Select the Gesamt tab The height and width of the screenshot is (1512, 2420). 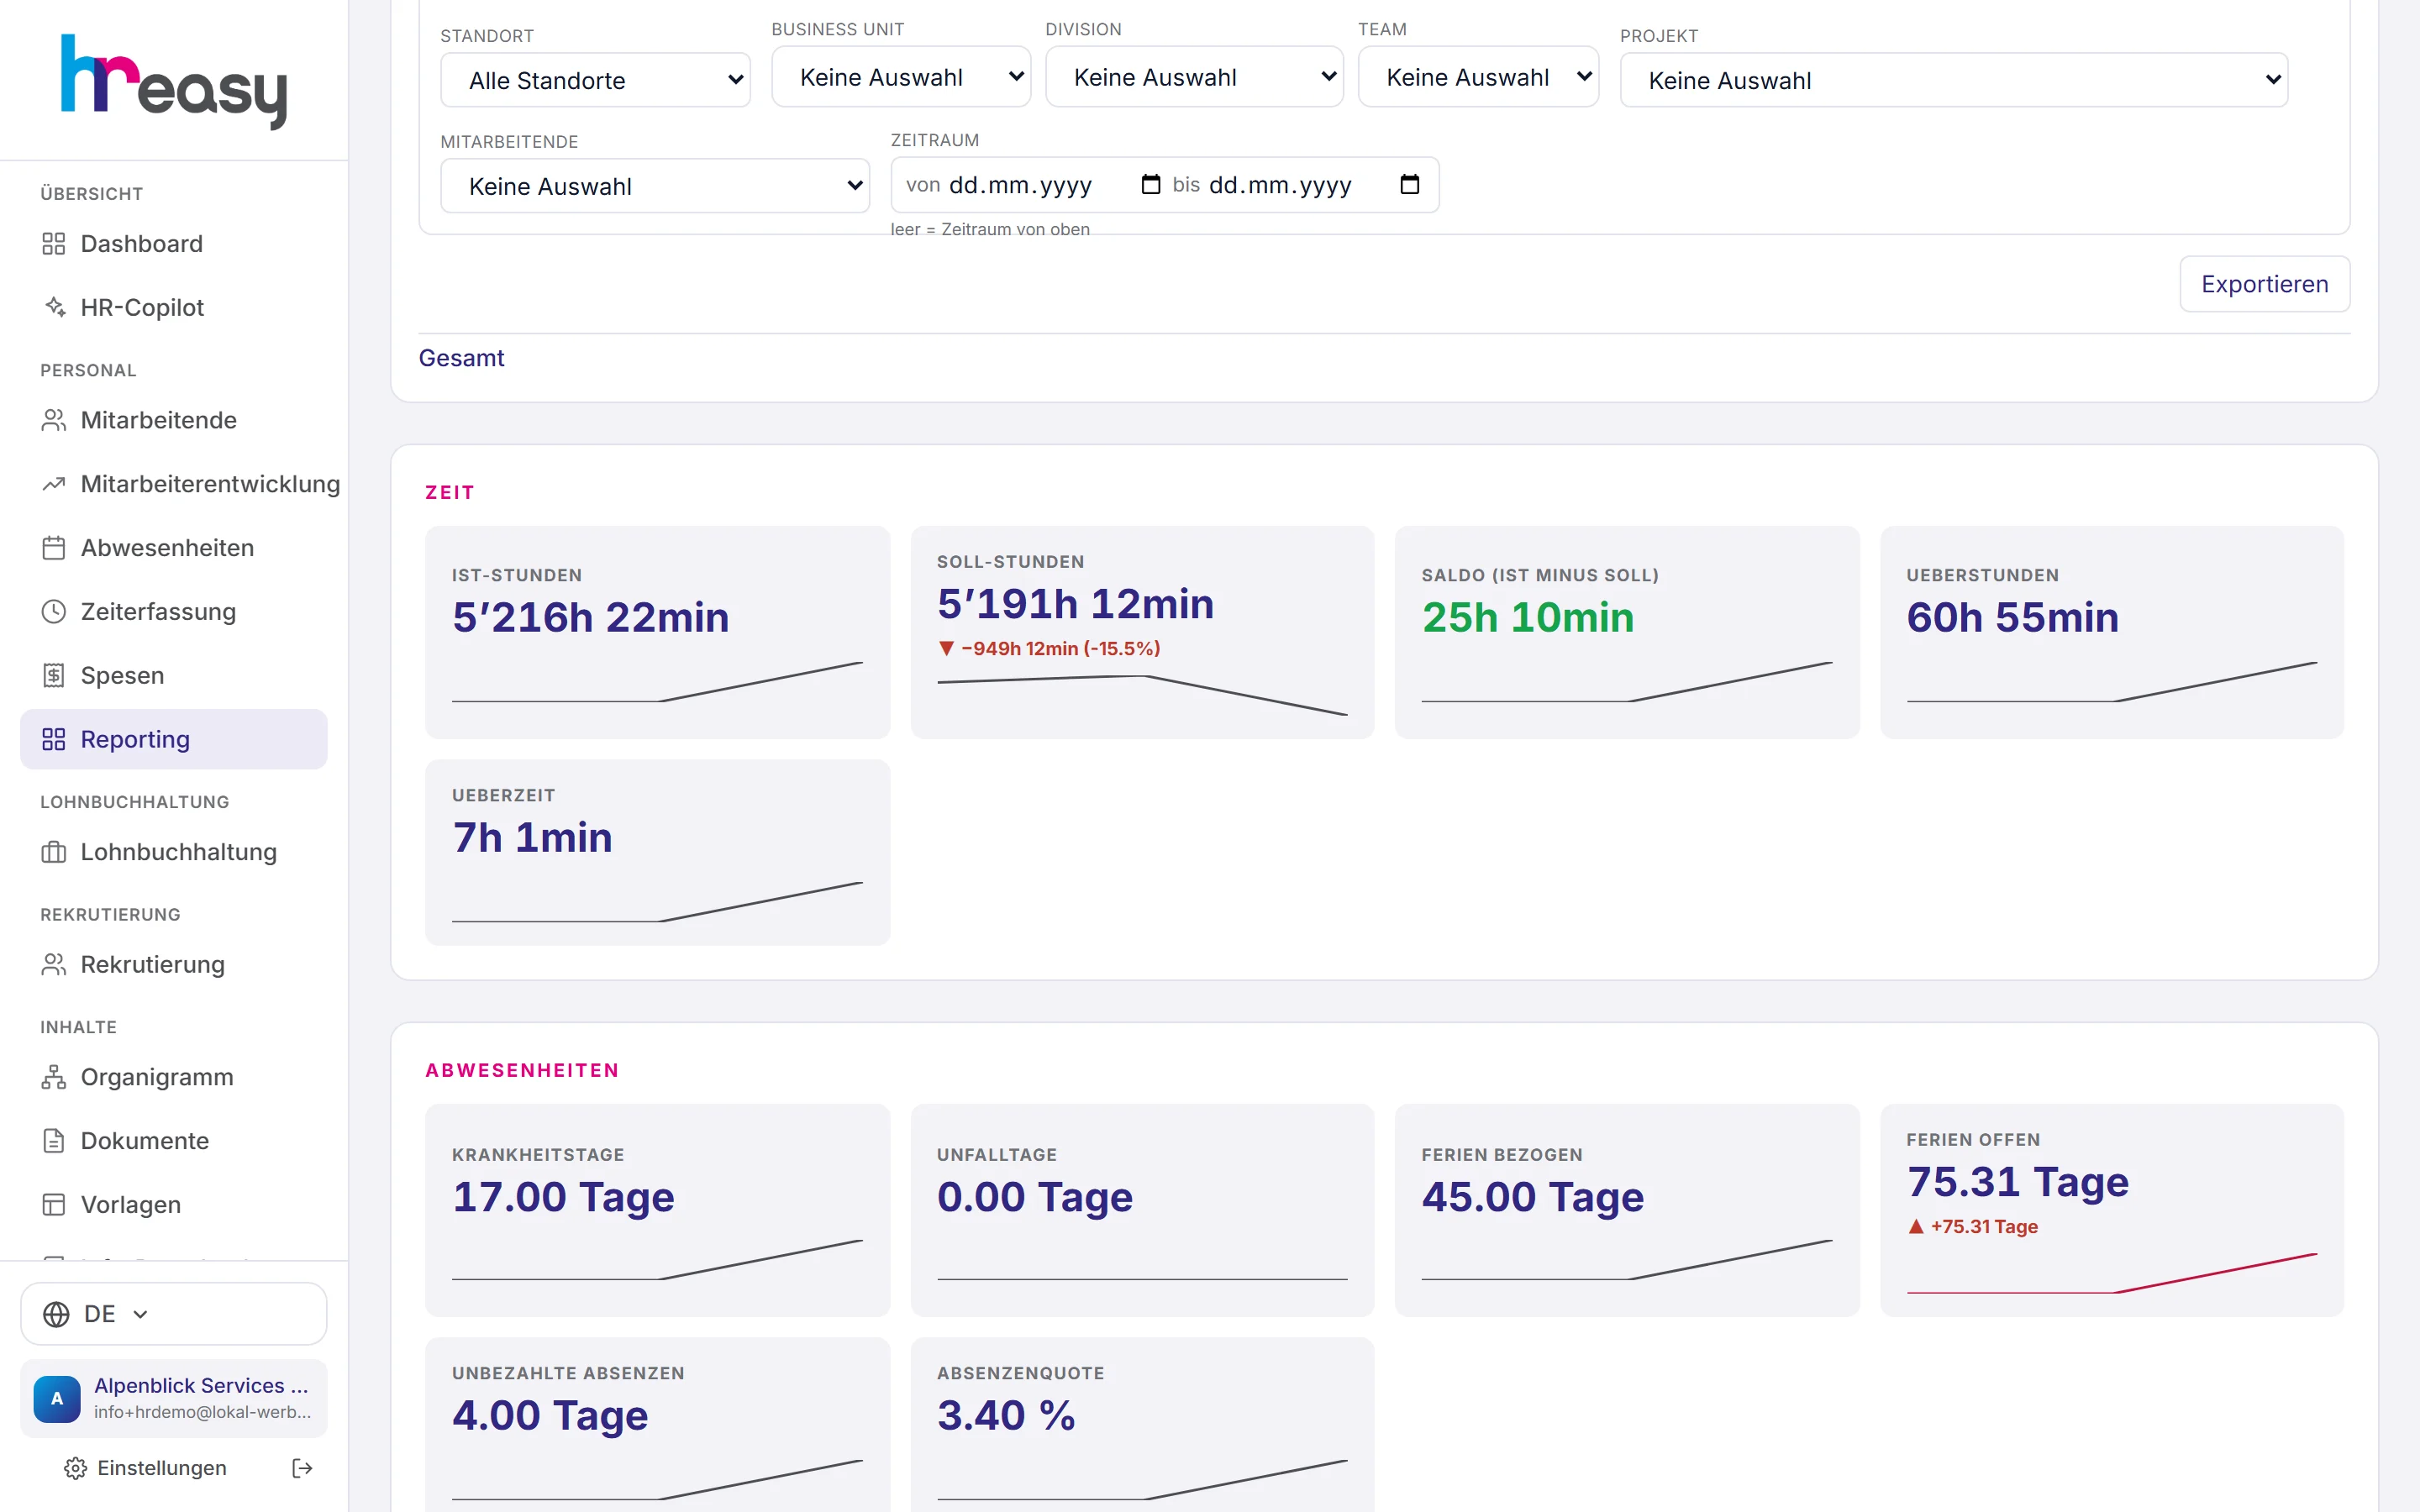[x=461, y=358]
